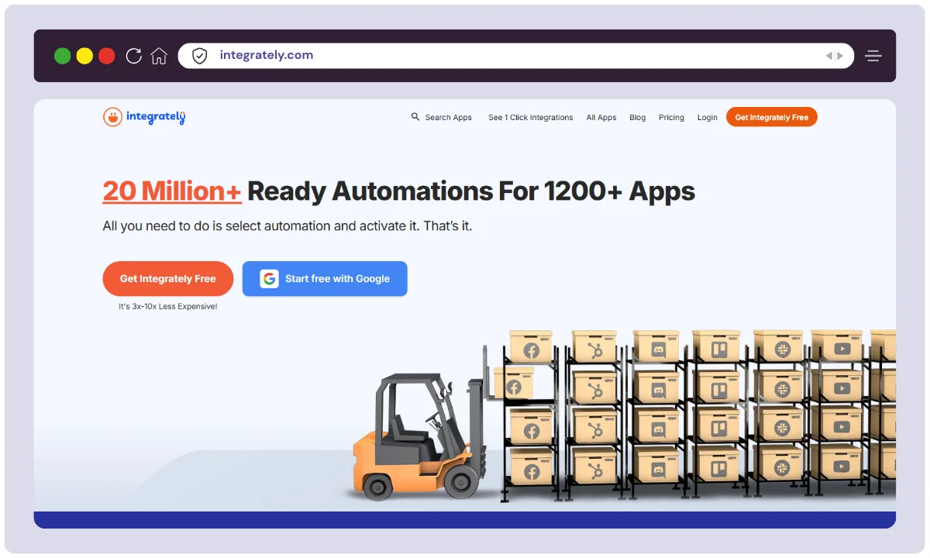Click the Login link

[x=707, y=118]
